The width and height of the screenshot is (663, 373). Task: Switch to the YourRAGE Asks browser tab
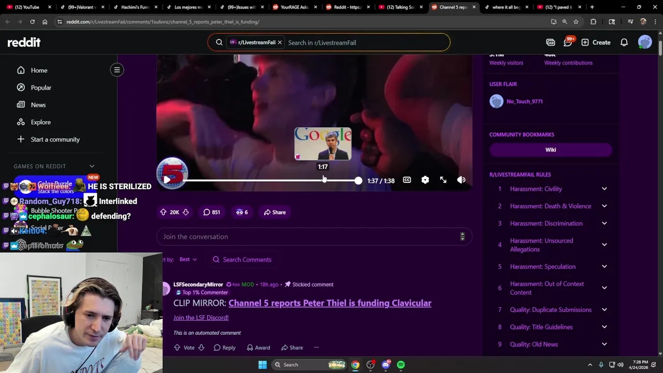click(294, 7)
